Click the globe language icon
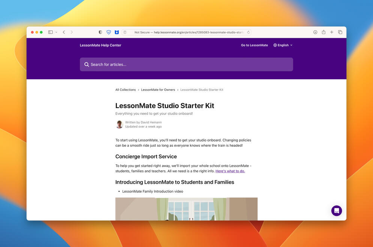Viewport: 373px width, 247px height. point(275,45)
